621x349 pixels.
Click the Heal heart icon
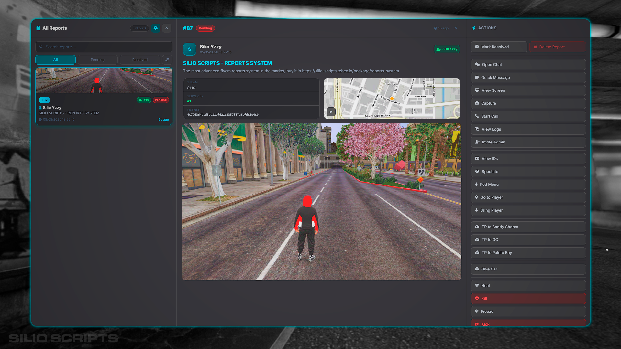pyautogui.click(x=477, y=286)
